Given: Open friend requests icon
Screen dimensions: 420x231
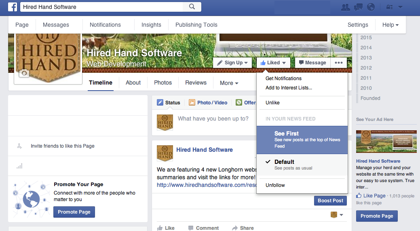Looking at the screenshot, I should [x=345, y=7].
